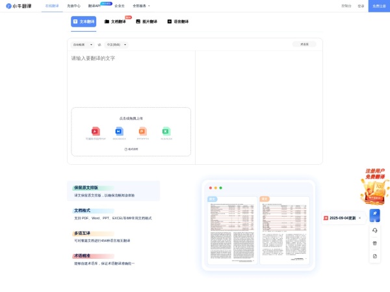This screenshot has width=390, height=292.
Task: Open the 自动检测 source language dropdown
Action: click(x=82, y=45)
